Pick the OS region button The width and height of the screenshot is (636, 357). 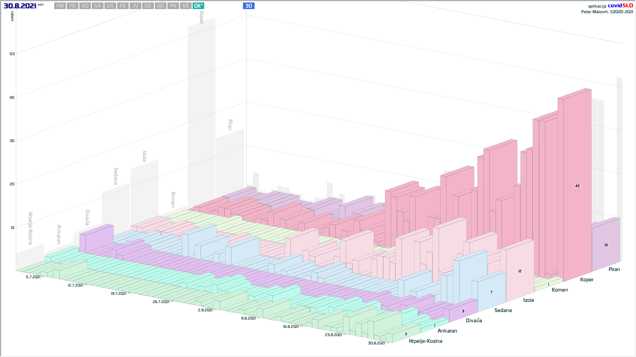click(148, 6)
